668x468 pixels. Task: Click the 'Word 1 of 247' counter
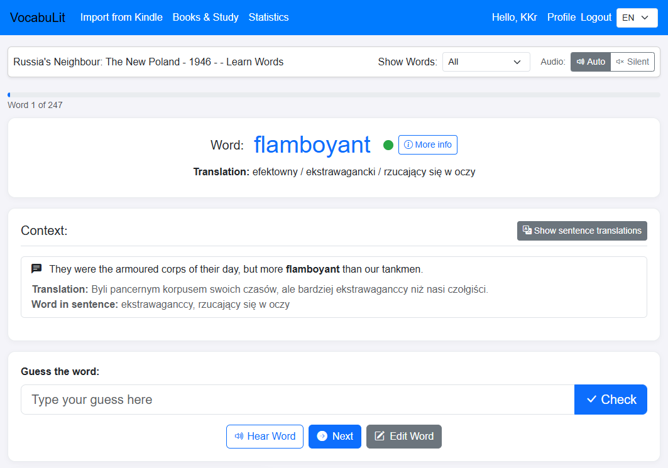(x=35, y=105)
